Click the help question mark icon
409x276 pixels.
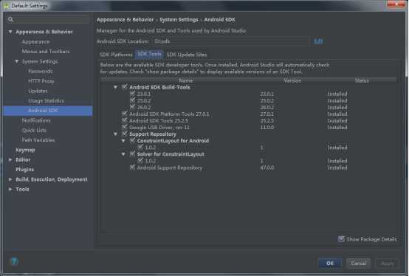tap(14, 261)
